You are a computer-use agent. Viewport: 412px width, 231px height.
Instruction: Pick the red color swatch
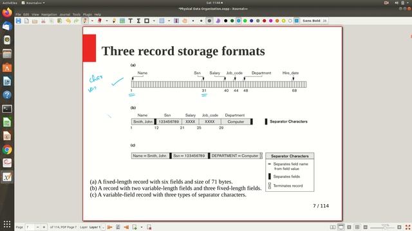[x=265, y=21]
